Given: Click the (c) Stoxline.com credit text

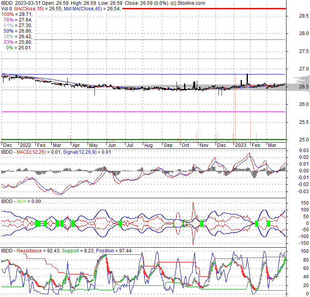Looking at the screenshot, I should [188, 3].
